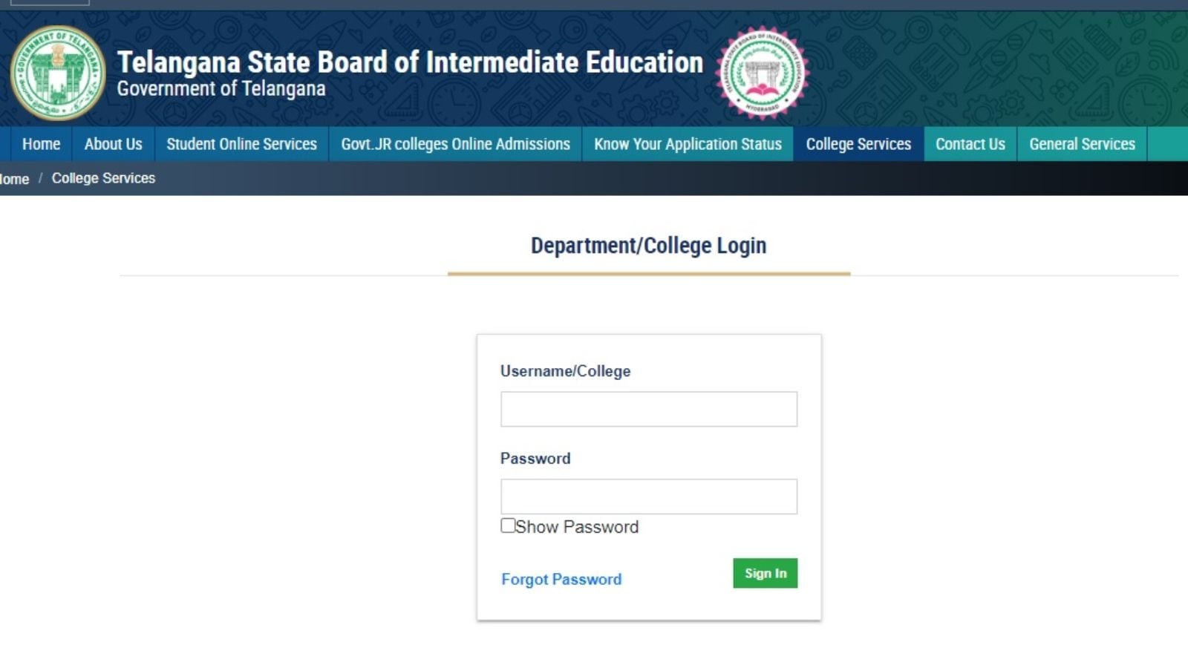
Task: Open the Contact Us menu
Action: tap(970, 144)
